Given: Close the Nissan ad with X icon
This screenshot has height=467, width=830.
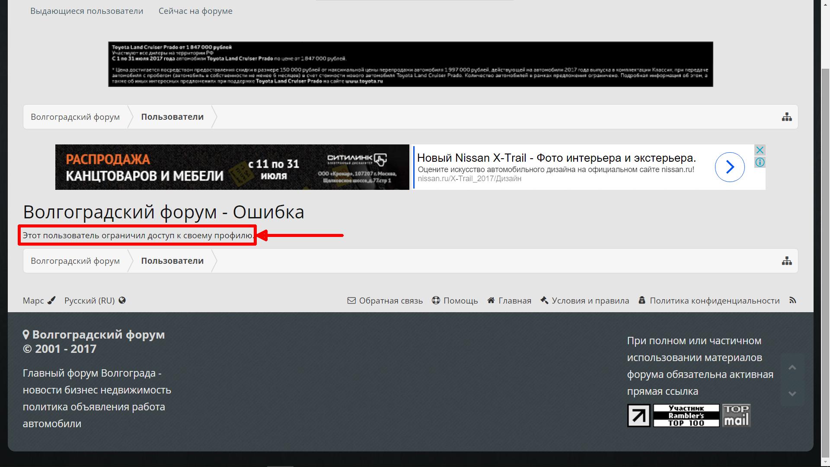Looking at the screenshot, I should [760, 150].
